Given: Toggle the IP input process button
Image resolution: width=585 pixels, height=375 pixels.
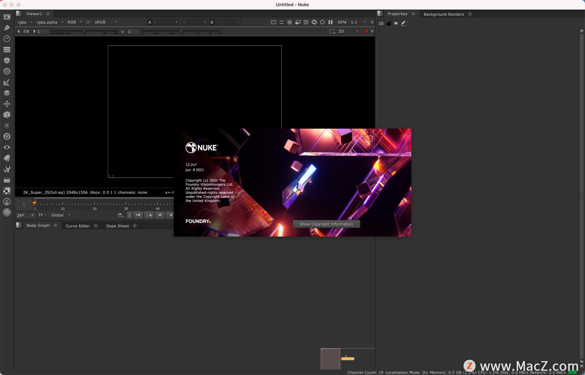Looking at the screenshot, I should tap(88, 22).
